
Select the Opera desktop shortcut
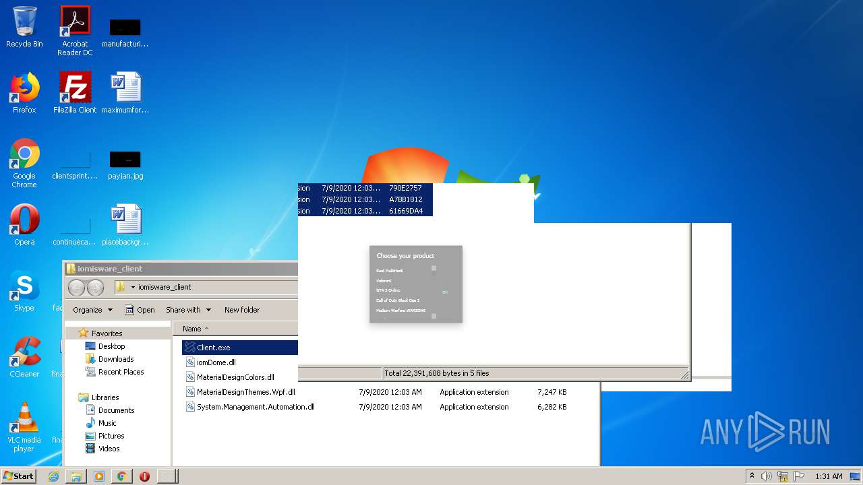click(x=24, y=225)
